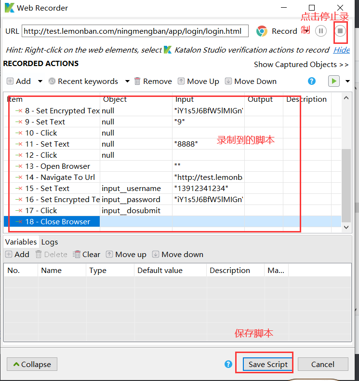Screen dimensions: 359x381
Task: Click the Add action button
Action: click(19, 81)
